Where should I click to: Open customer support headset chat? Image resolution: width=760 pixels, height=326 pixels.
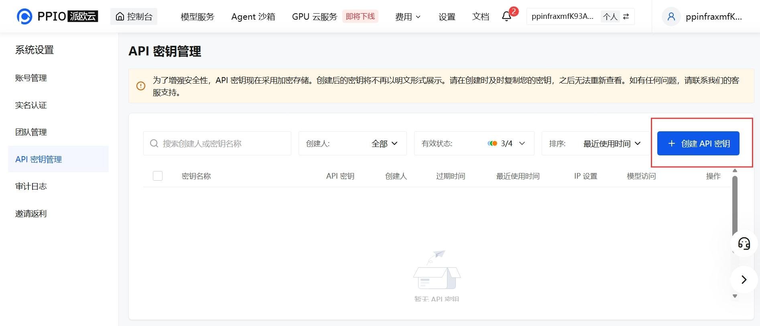tap(744, 243)
